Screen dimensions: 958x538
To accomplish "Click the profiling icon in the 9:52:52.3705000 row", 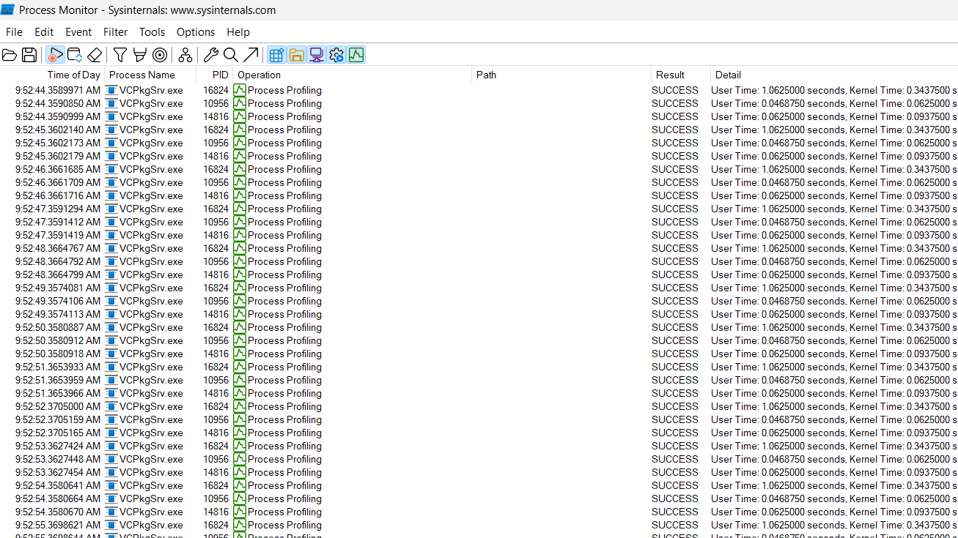I will [x=240, y=406].
